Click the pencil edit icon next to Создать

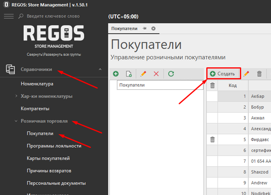pos(246,74)
